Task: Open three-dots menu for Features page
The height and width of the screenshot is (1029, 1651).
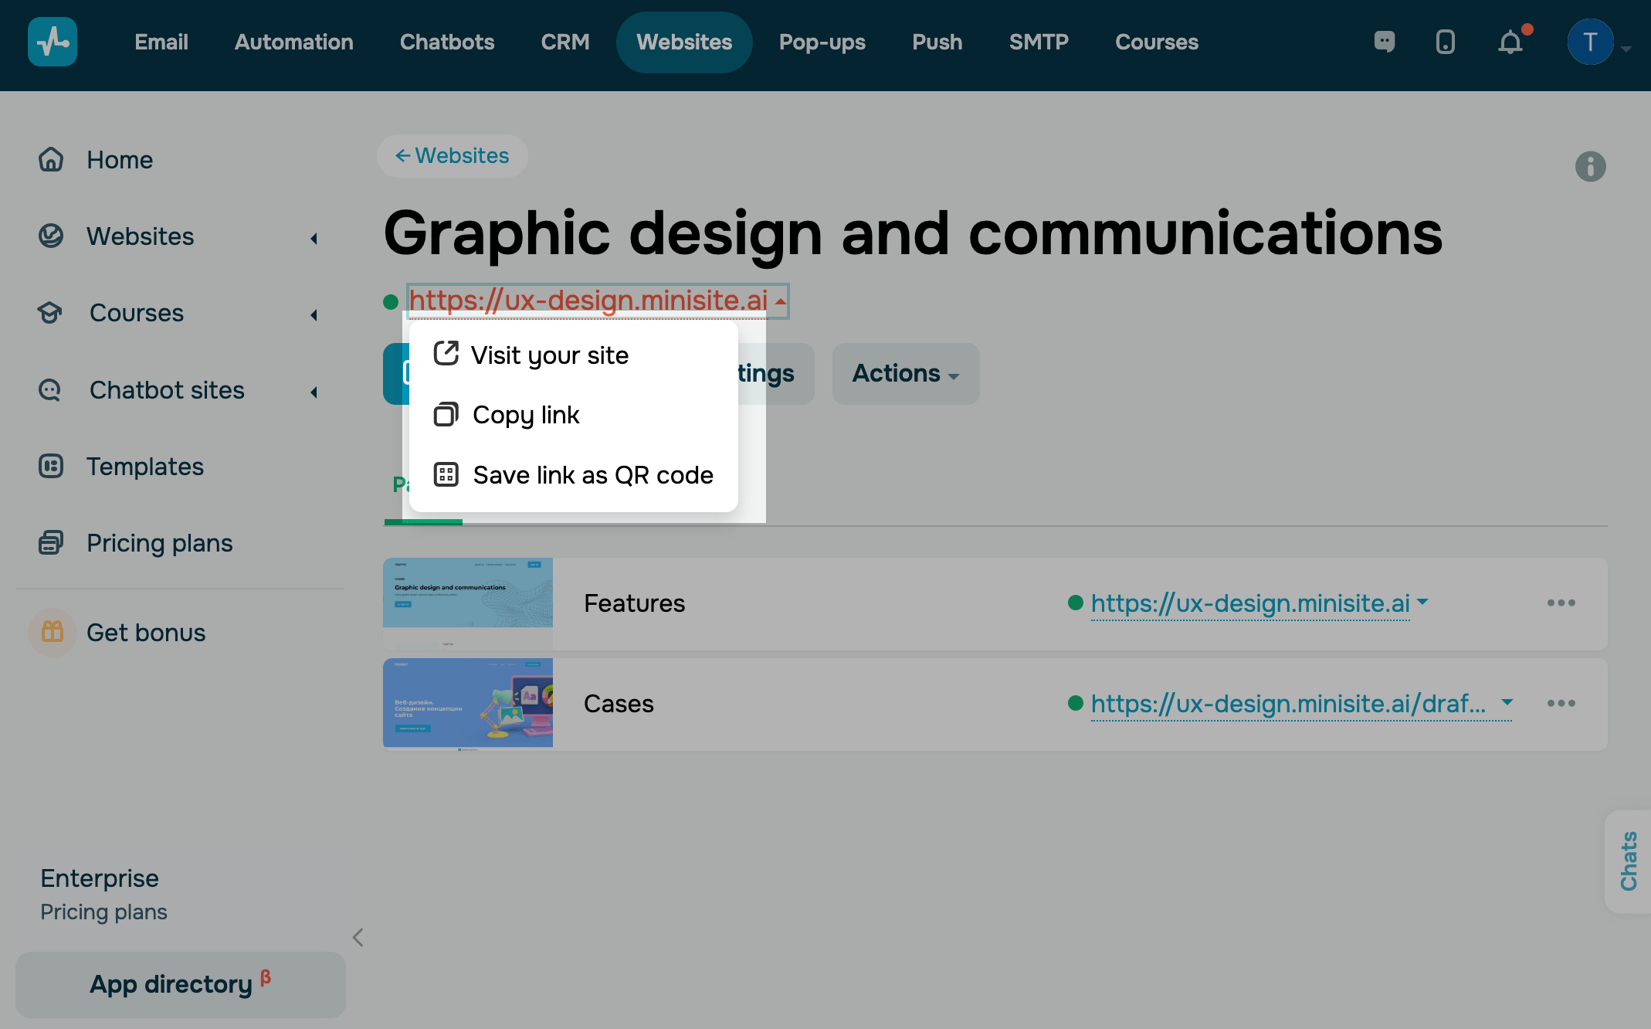Action: tap(1561, 603)
